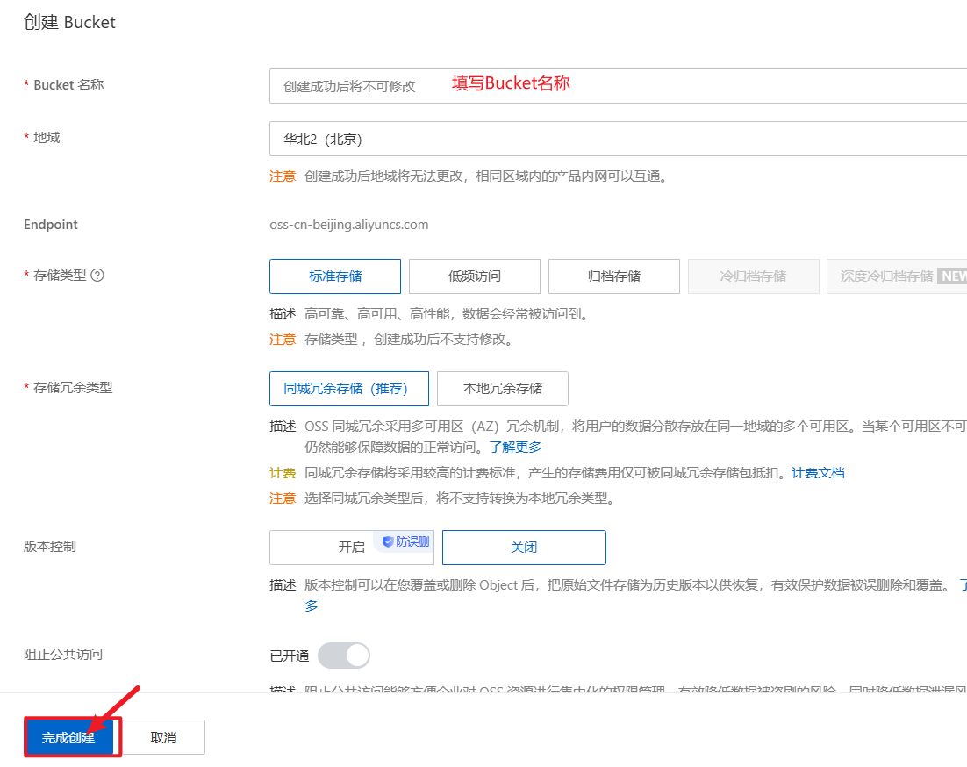Screen dimensions: 967x767
Task: Open the 了解更多 link for redundancy
Action: tap(516, 447)
